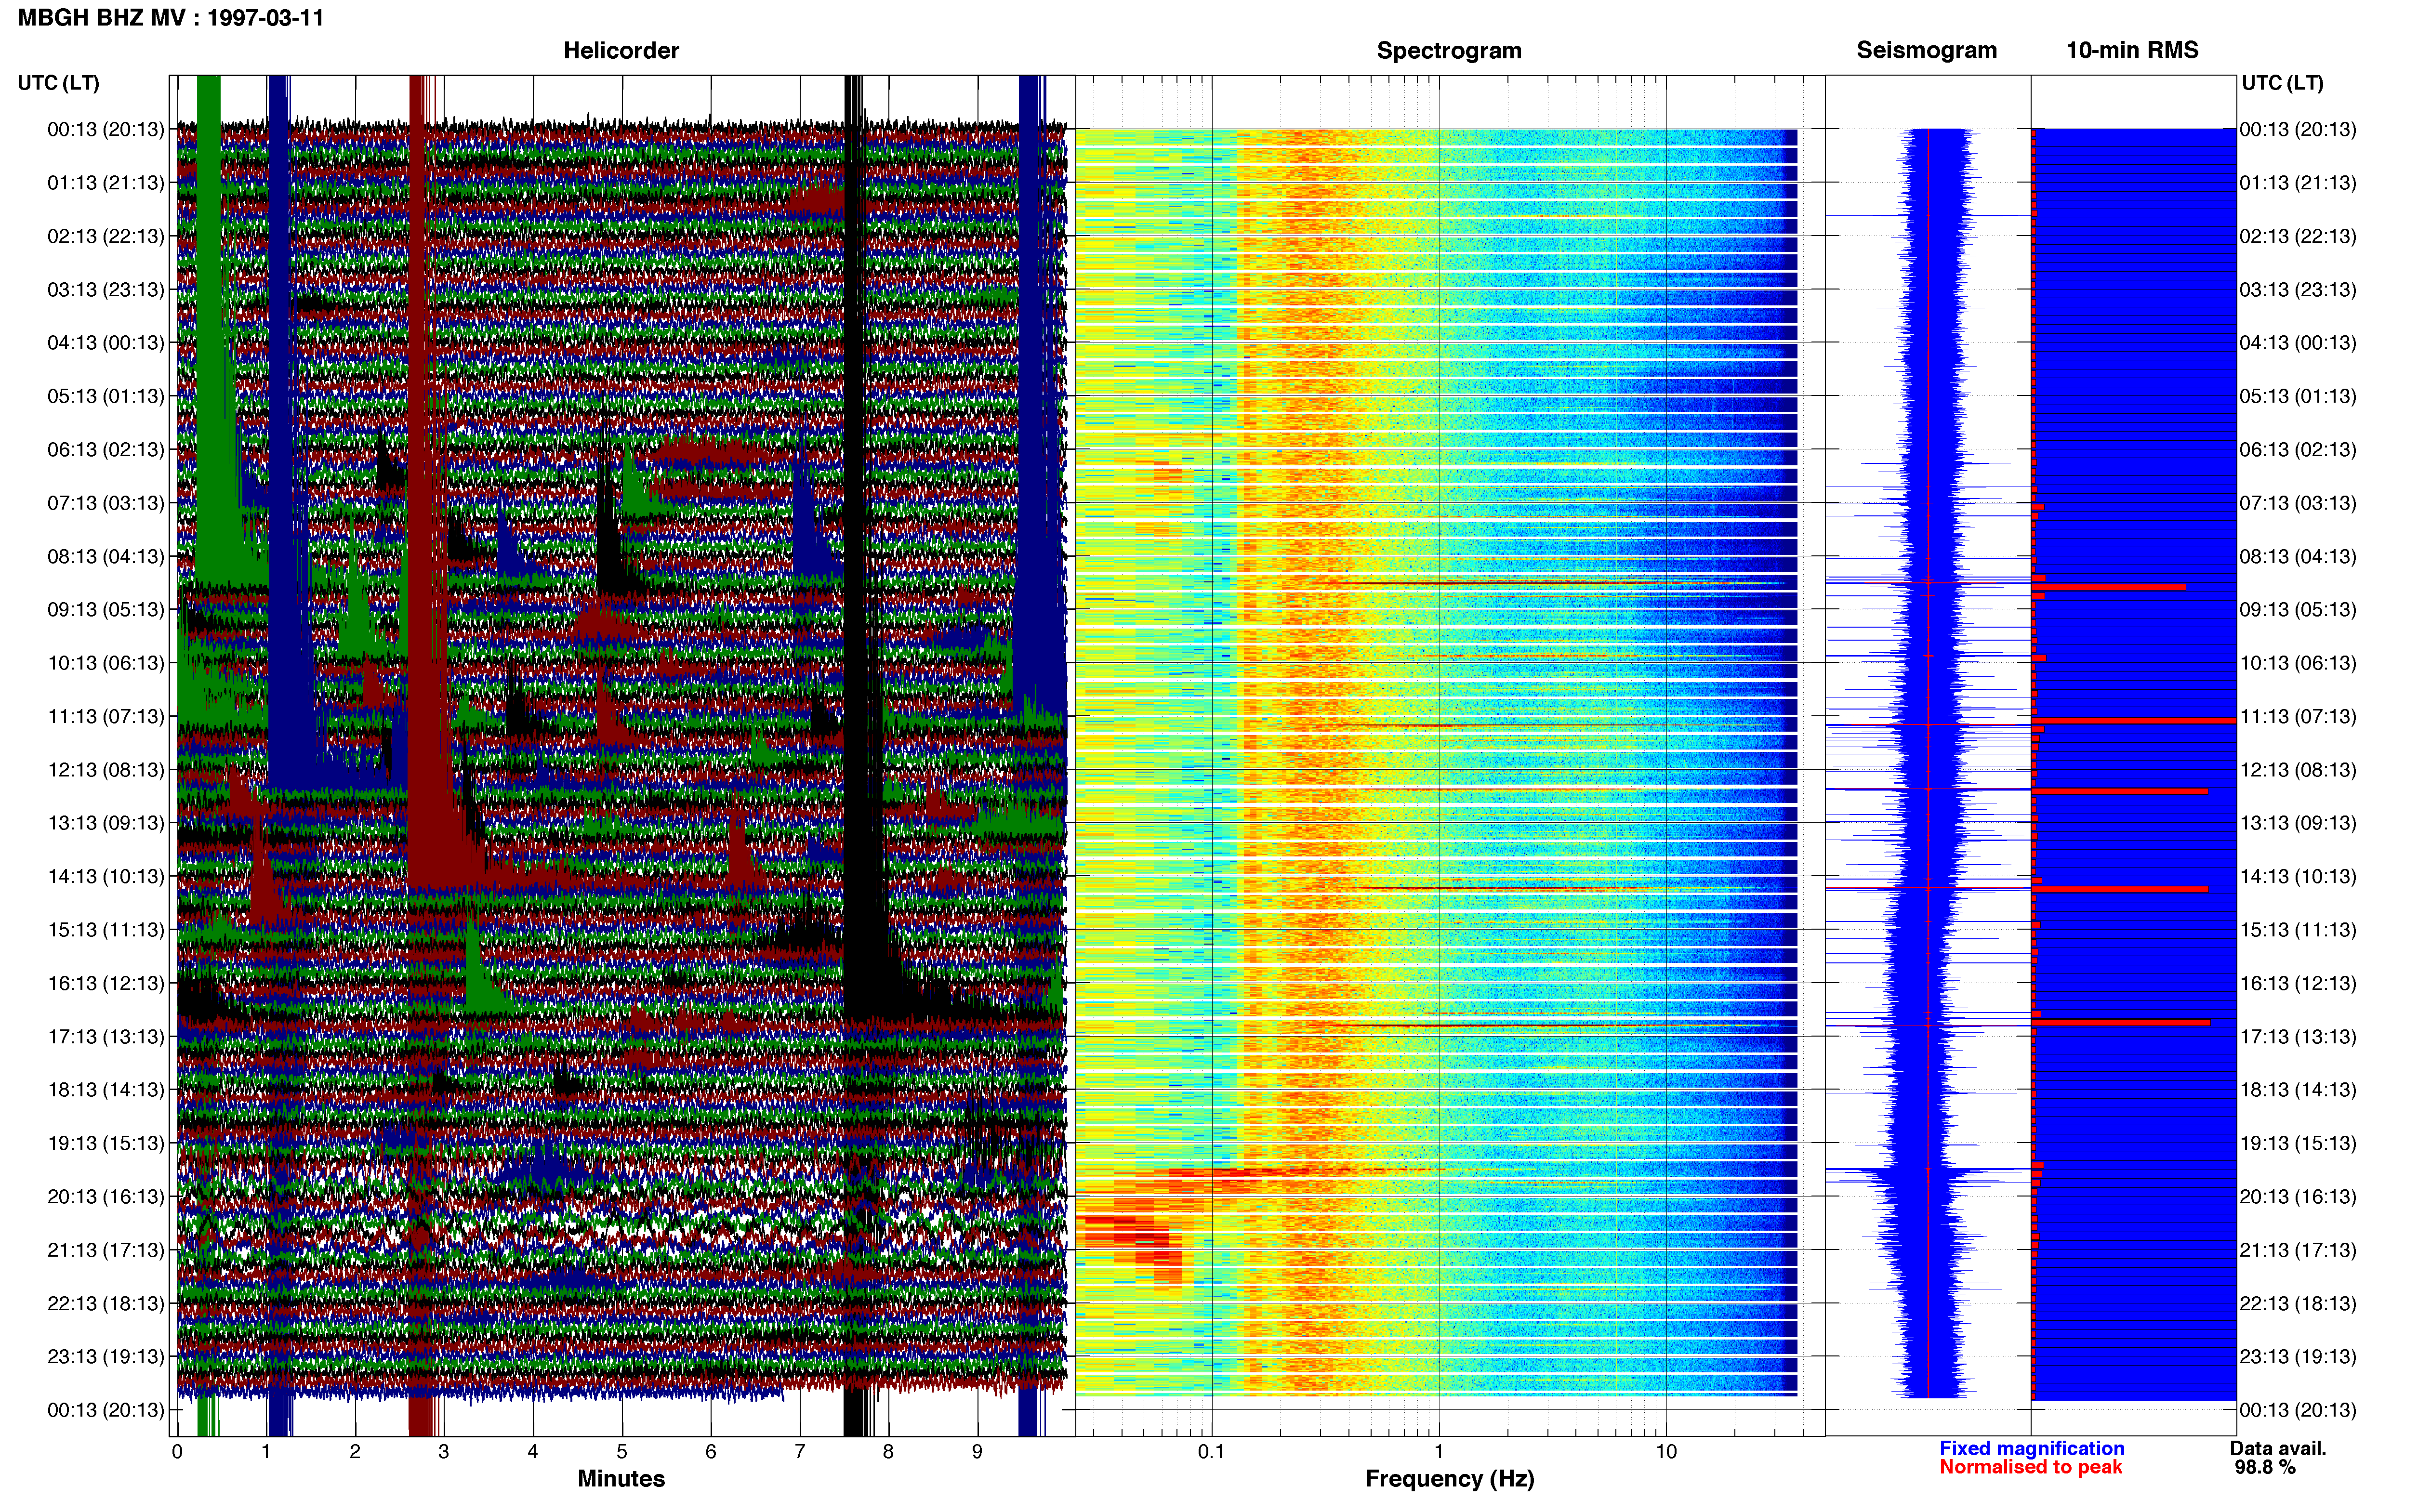Click the tall green helicorder event spike
Image resolution: width=2418 pixels, height=1512 pixels.
pos(208,330)
